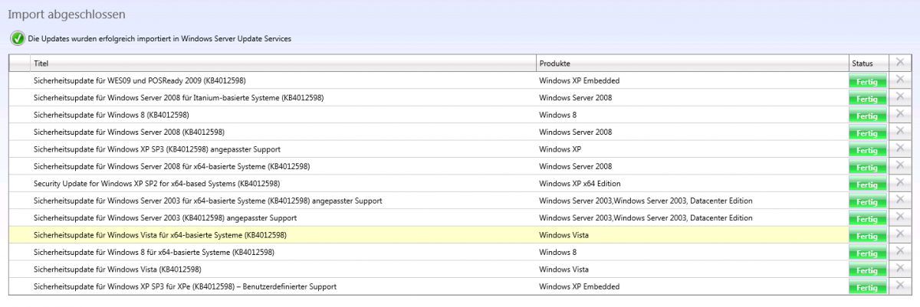Click Fertig status for Windows 8 x64 update
The width and height of the screenshot is (920, 307).
[x=867, y=253]
